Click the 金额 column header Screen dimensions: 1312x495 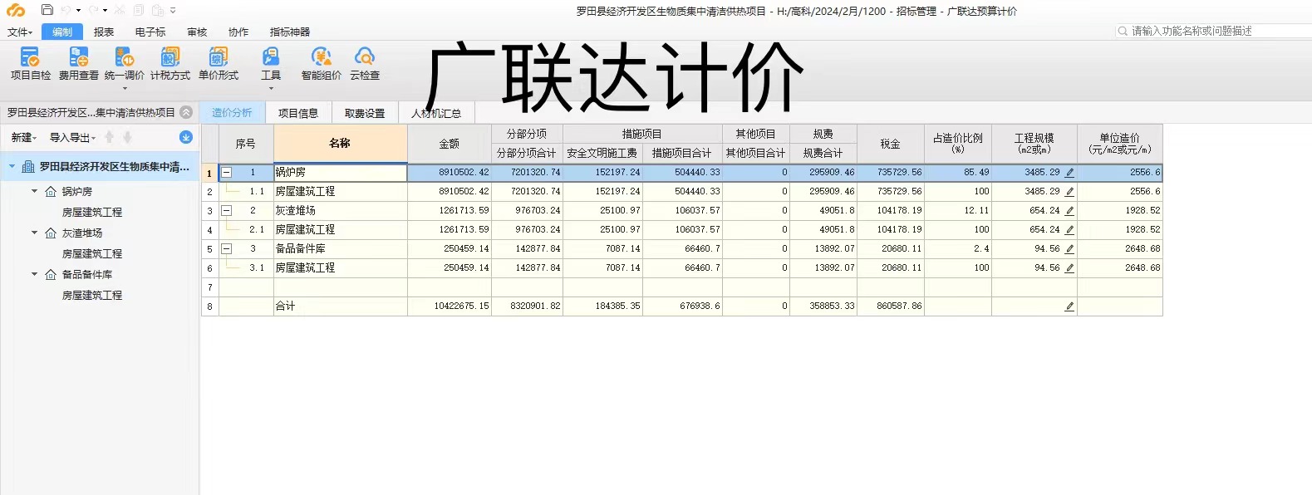coord(450,143)
